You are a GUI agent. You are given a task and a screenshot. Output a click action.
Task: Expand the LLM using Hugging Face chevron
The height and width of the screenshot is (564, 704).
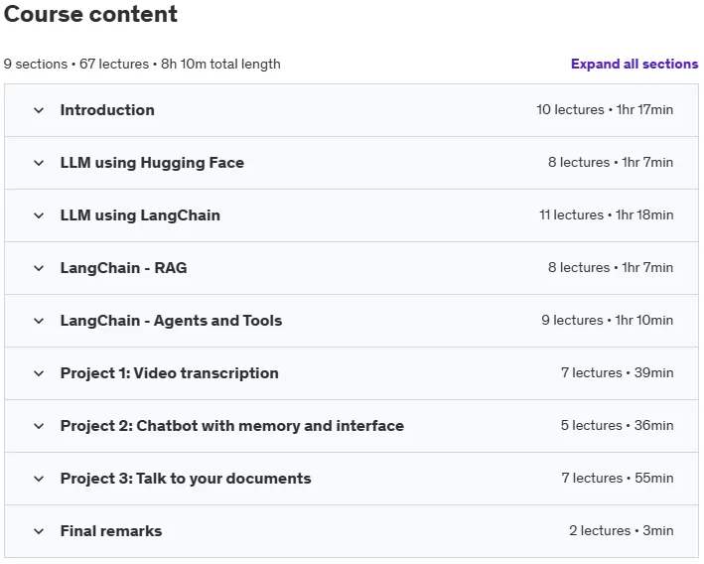click(39, 163)
